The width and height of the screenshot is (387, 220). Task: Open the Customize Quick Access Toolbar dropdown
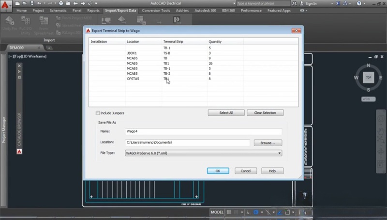point(96,3)
